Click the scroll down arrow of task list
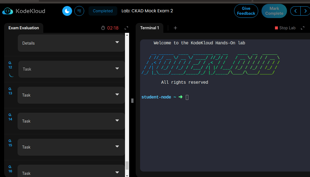The width and height of the screenshot is (310, 177). pyautogui.click(x=127, y=176)
